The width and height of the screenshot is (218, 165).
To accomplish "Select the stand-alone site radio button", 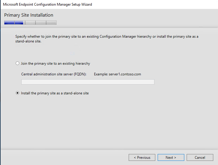I will tap(17, 93).
